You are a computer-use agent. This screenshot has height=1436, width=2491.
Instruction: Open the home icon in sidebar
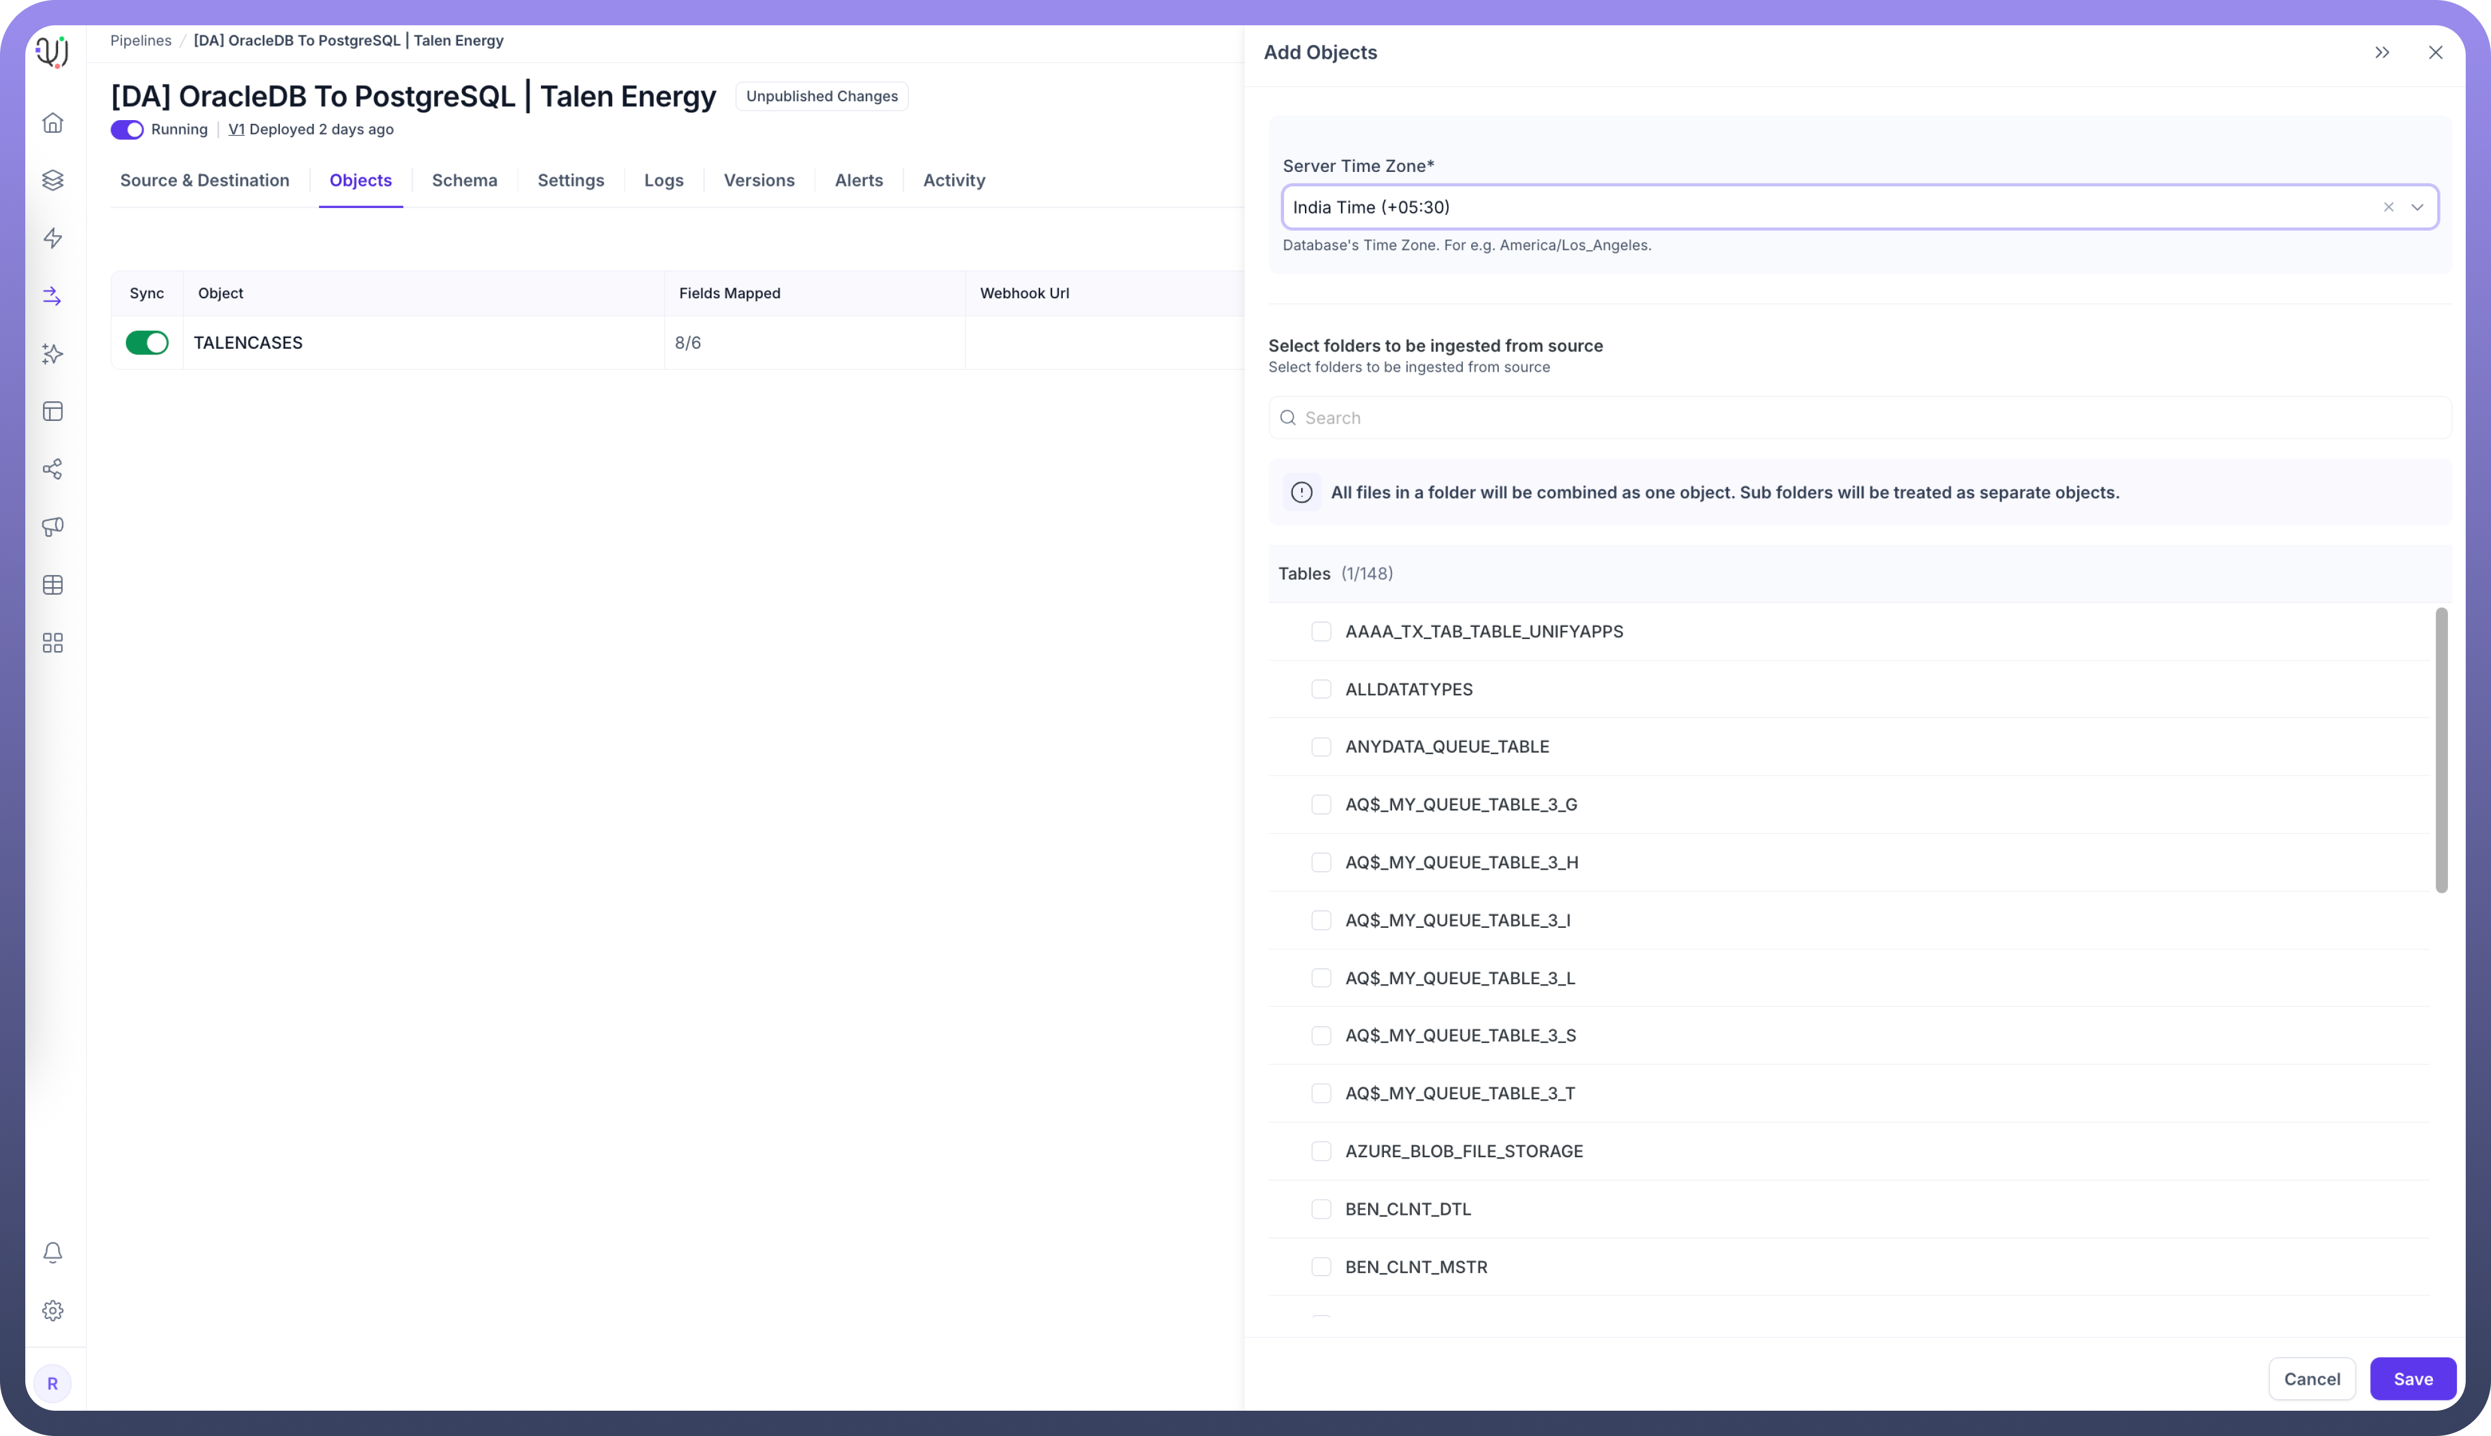coord(53,122)
